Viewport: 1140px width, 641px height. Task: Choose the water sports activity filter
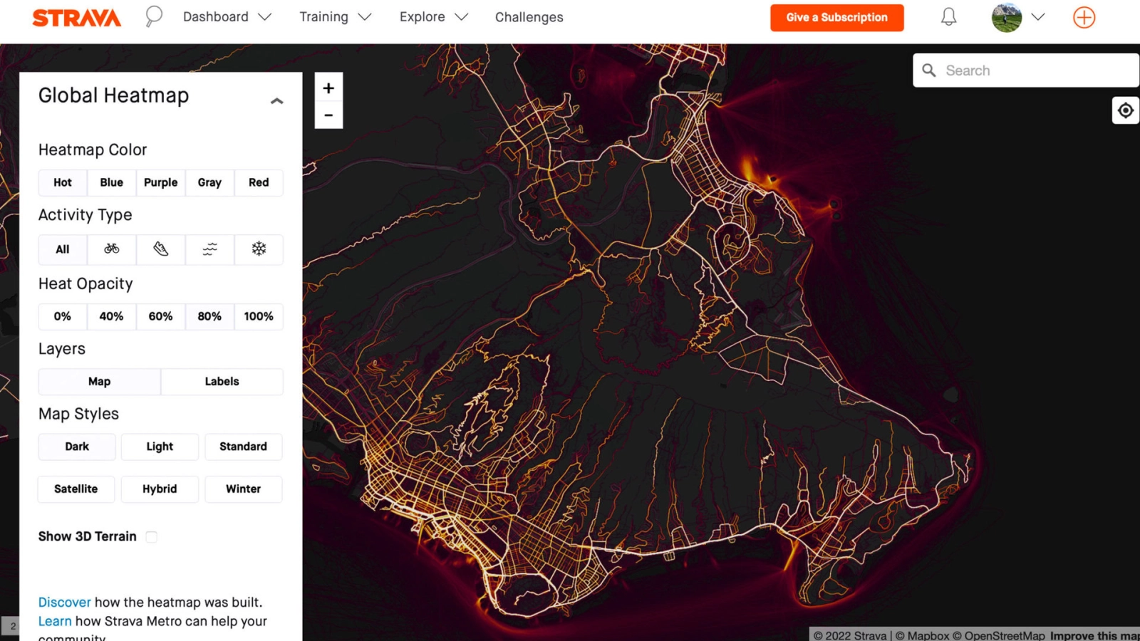[x=209, y=249]
